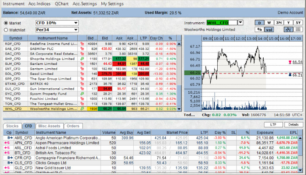Select the Market radio button
Image resolution: width=306 pixels, height=175 pixels.
(6, 23)
